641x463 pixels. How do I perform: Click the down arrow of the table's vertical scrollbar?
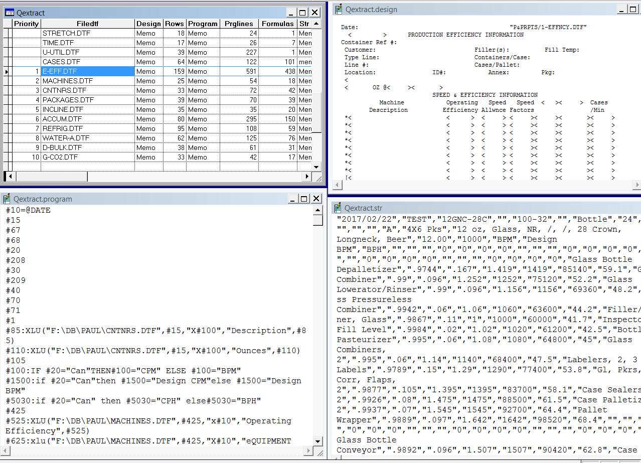pos(316,167)
